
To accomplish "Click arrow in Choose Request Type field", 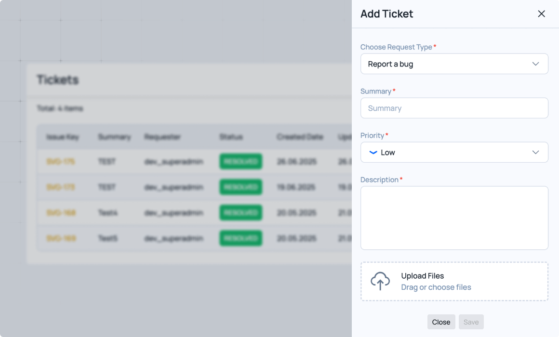I will (x=535, y=64).
